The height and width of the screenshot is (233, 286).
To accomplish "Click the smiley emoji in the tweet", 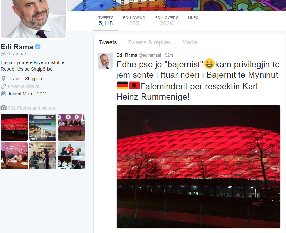I will point(209,63).
